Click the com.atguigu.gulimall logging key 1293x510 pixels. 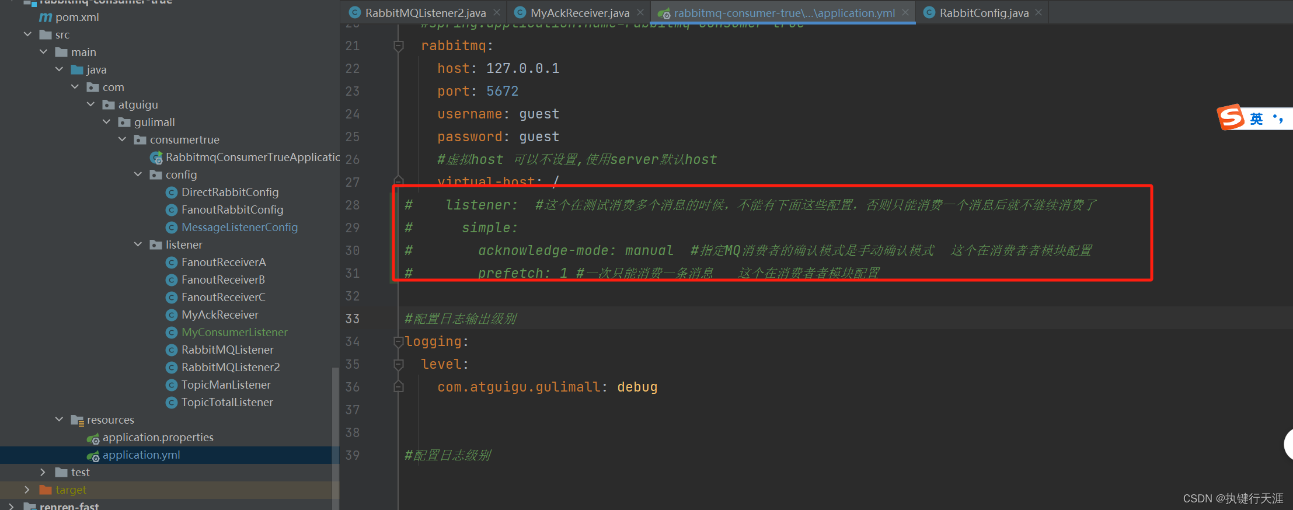click(519, 387)
